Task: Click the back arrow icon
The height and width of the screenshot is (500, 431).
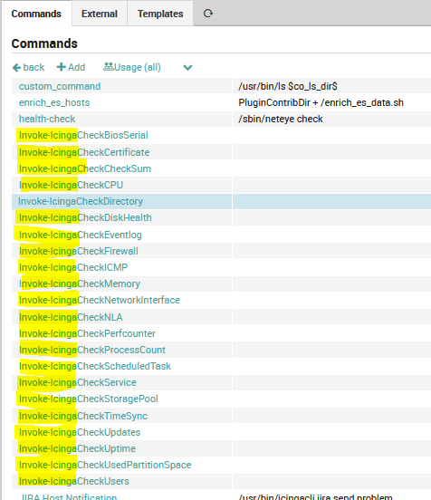Action: pyautogui.click(x=16, y=68)
